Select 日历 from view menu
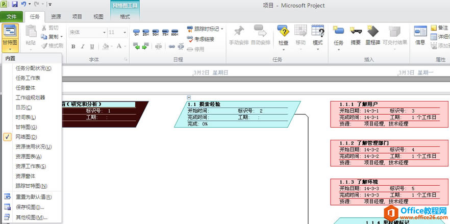 [x=32, y=107]
